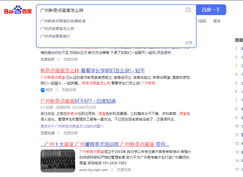Switch to the 视频 tab
Viewport: 243px width, 177px height.
coord(202,21)
